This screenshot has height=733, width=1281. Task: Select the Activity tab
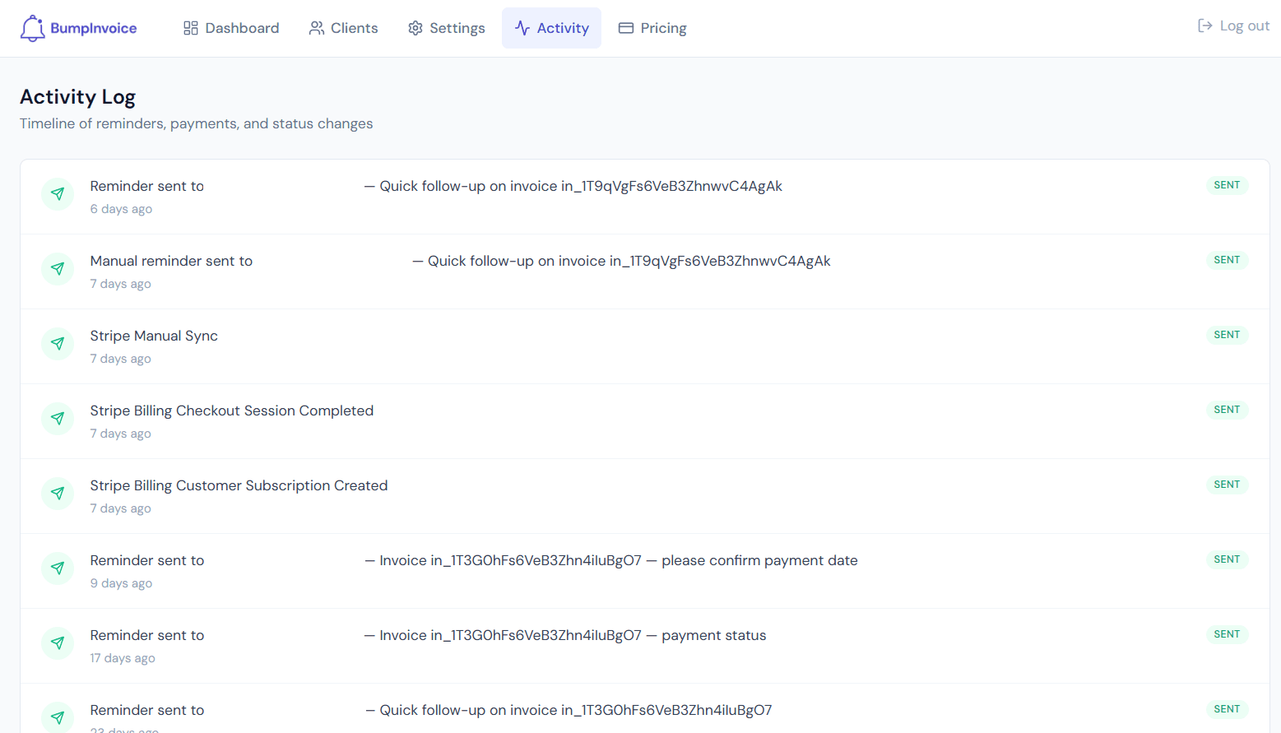(x=551, y=28)
